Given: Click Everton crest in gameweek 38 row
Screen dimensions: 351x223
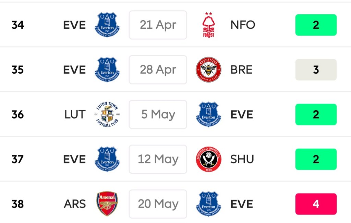Looking at the screenshot, I should 208,204.
